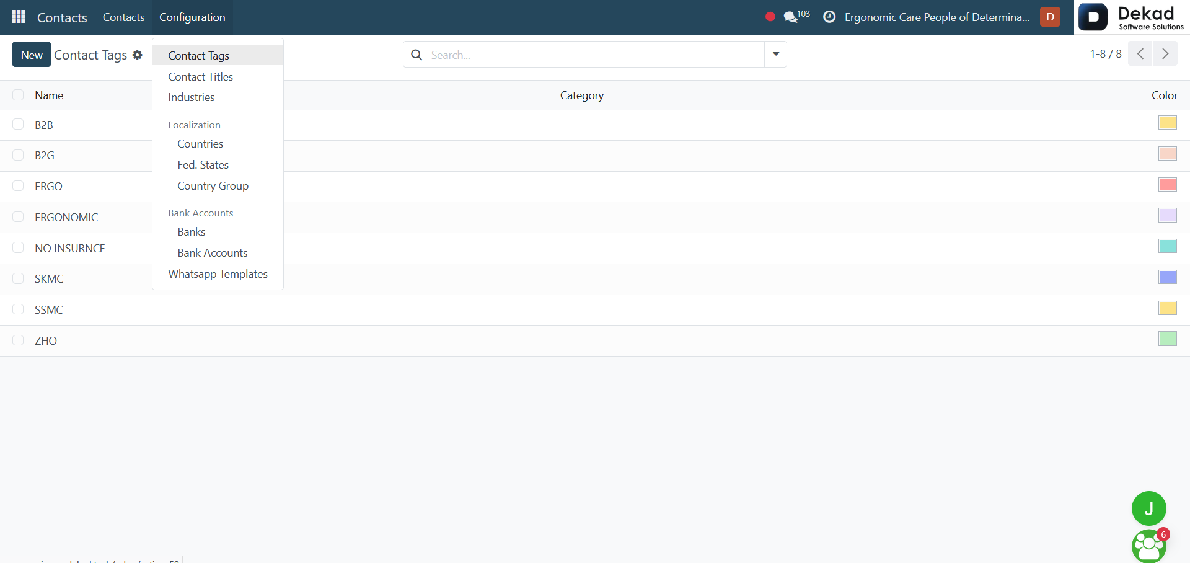
Task: Open the company switcher Ergonomic Care dropdown
Action: coord(937,17)
